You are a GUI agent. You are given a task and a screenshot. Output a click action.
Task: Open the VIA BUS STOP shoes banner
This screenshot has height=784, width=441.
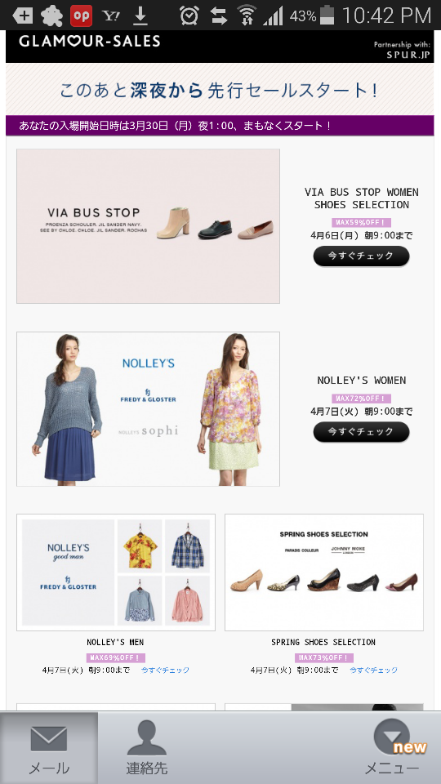click(x=148, y=226)
